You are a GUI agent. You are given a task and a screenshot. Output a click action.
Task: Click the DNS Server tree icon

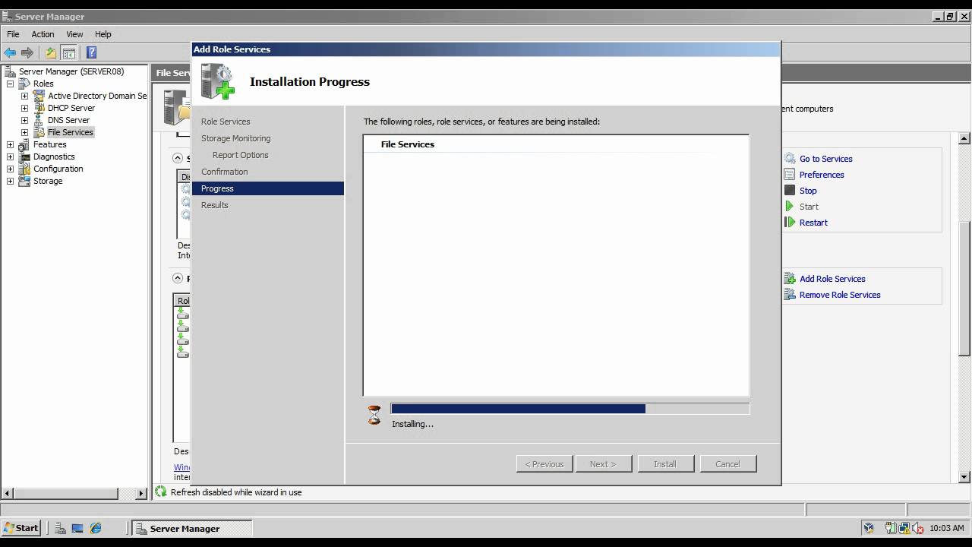pos(39,120)
